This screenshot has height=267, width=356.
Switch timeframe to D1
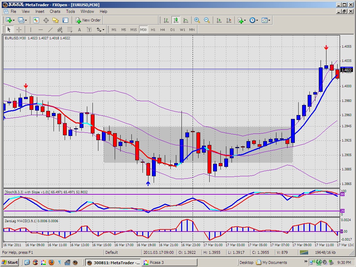[x=172, y=30]
